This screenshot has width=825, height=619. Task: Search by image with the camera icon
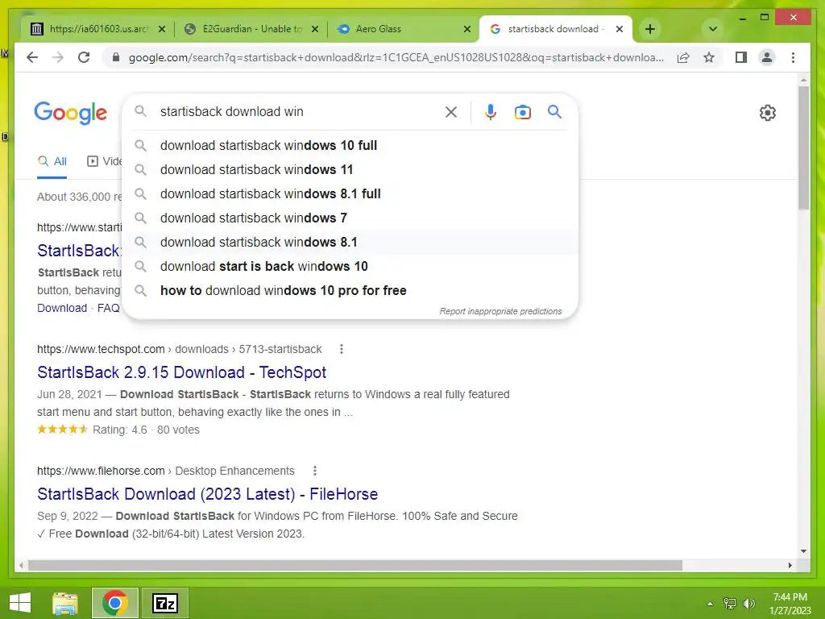point(522,111)
